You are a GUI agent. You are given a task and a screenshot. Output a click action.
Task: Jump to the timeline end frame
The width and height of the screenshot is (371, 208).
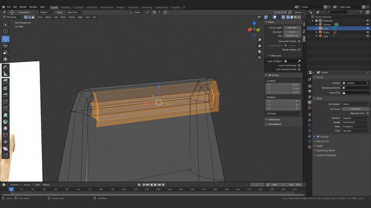coord(163,185)
